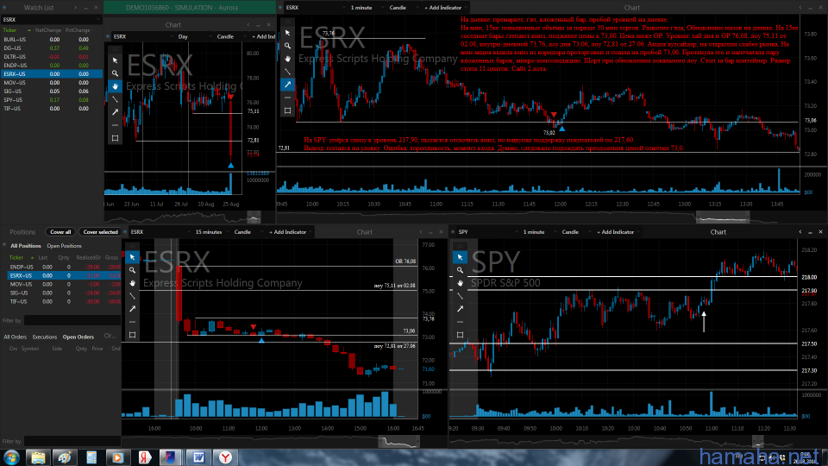Click Cover all button in Positions

(x=60, y=232)
